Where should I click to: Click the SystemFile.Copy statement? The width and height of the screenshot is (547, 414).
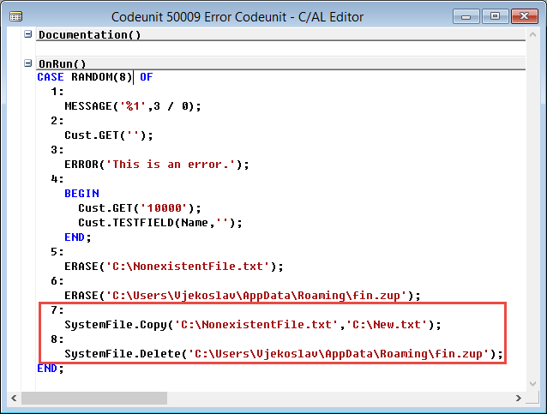(253, 325)
